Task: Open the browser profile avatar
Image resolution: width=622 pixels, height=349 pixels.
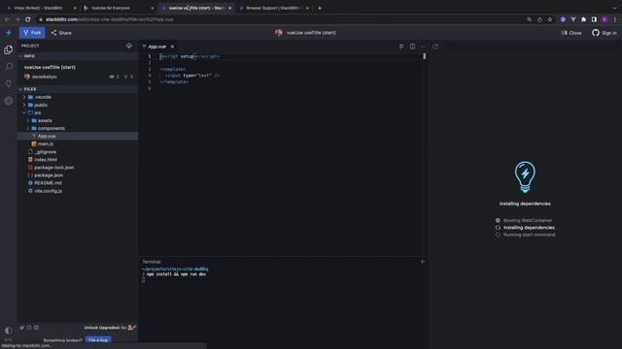Action: tap(605, 19)
